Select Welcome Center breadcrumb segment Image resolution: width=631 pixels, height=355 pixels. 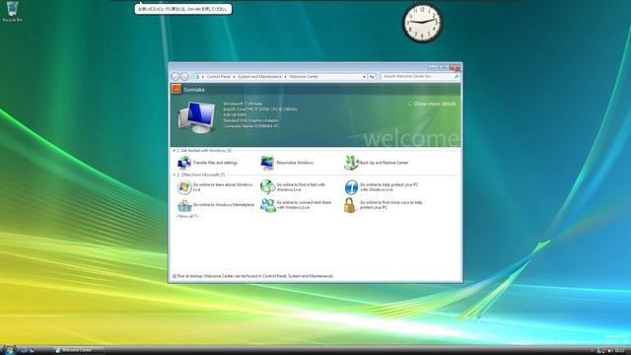(304, 77)
